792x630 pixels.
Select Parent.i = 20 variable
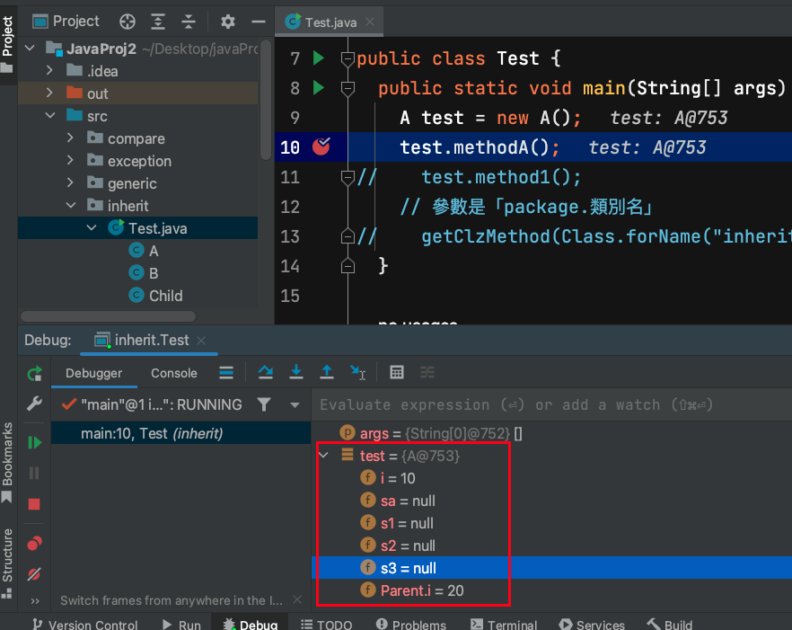[551, 590]
